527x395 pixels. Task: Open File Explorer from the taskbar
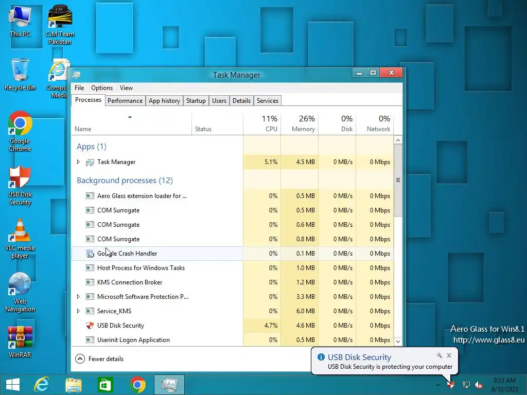73,385
